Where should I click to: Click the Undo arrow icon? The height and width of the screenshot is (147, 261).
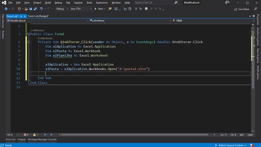click(41, 9)
